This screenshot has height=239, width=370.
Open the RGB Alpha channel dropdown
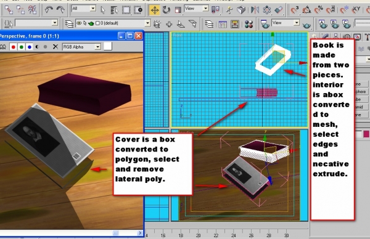[81, 47]
